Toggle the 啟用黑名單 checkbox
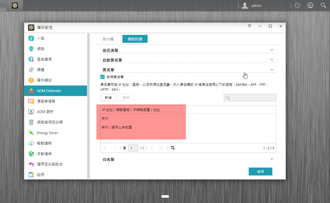This screenshot has width=330, height=203. (103, 77)
